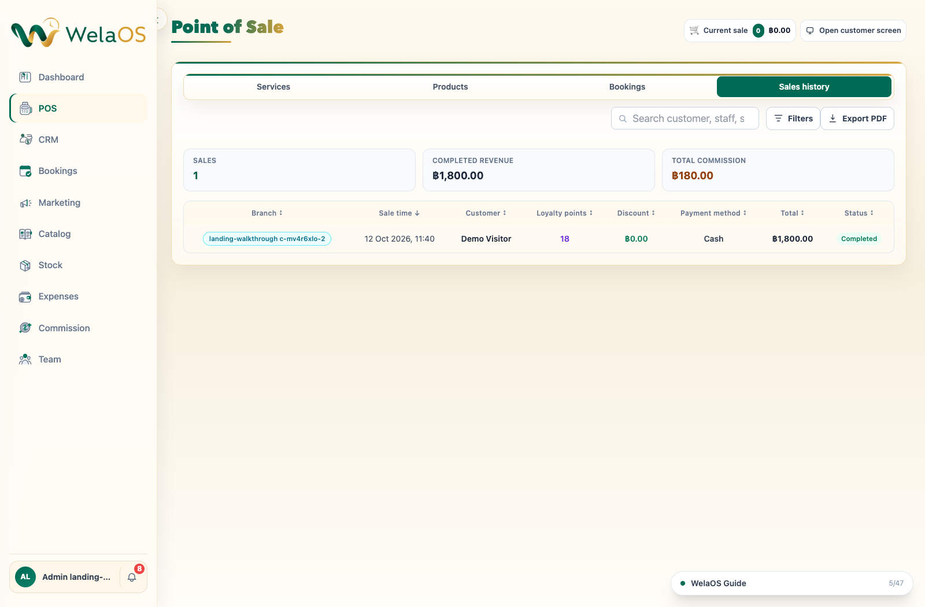Sort by Payment method column header

(714, 213)
